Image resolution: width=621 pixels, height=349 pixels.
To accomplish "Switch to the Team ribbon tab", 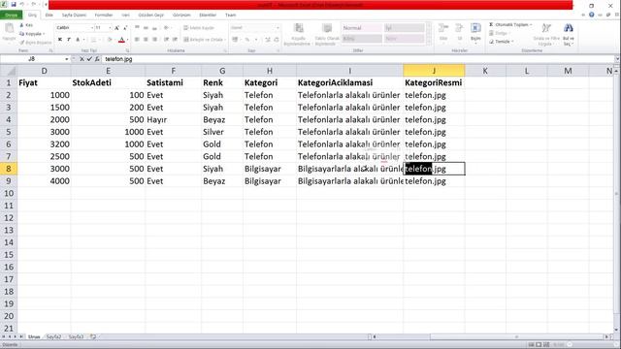I will pyautogui.click(x=231, y=16).
